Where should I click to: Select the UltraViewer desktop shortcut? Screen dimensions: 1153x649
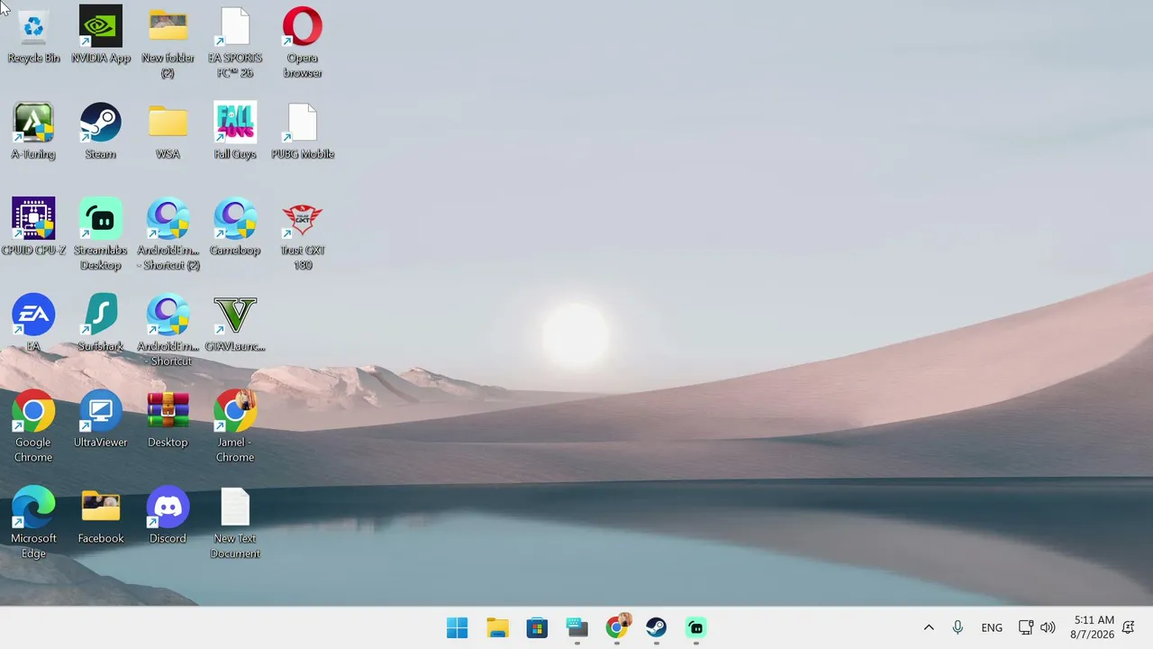(x=101, y=420)
